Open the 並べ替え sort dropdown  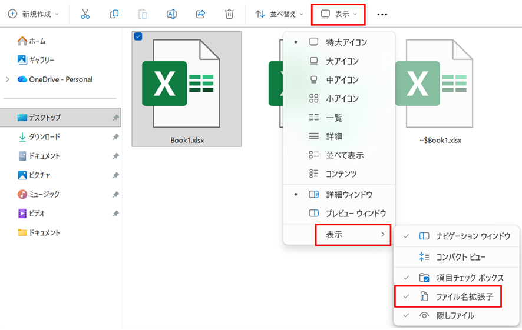click(x=279, y=14)
